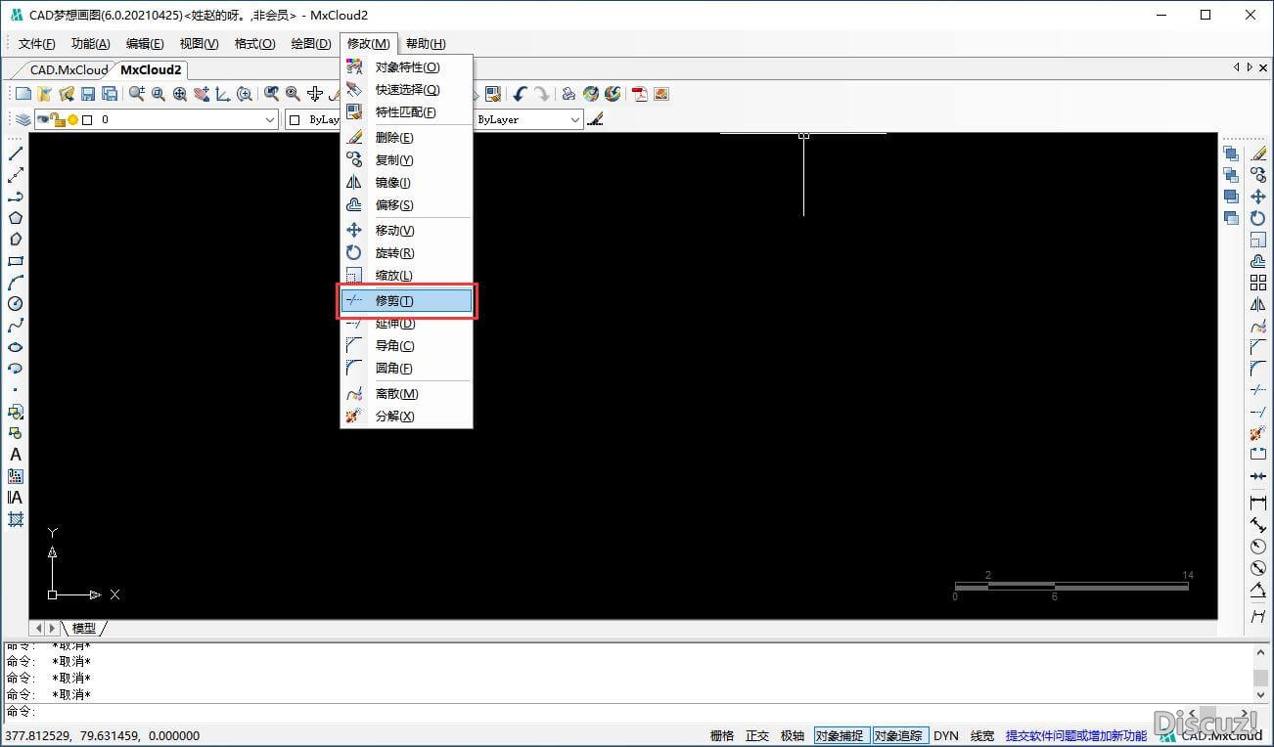Select the single-line Text tool A

pos(16,455)
